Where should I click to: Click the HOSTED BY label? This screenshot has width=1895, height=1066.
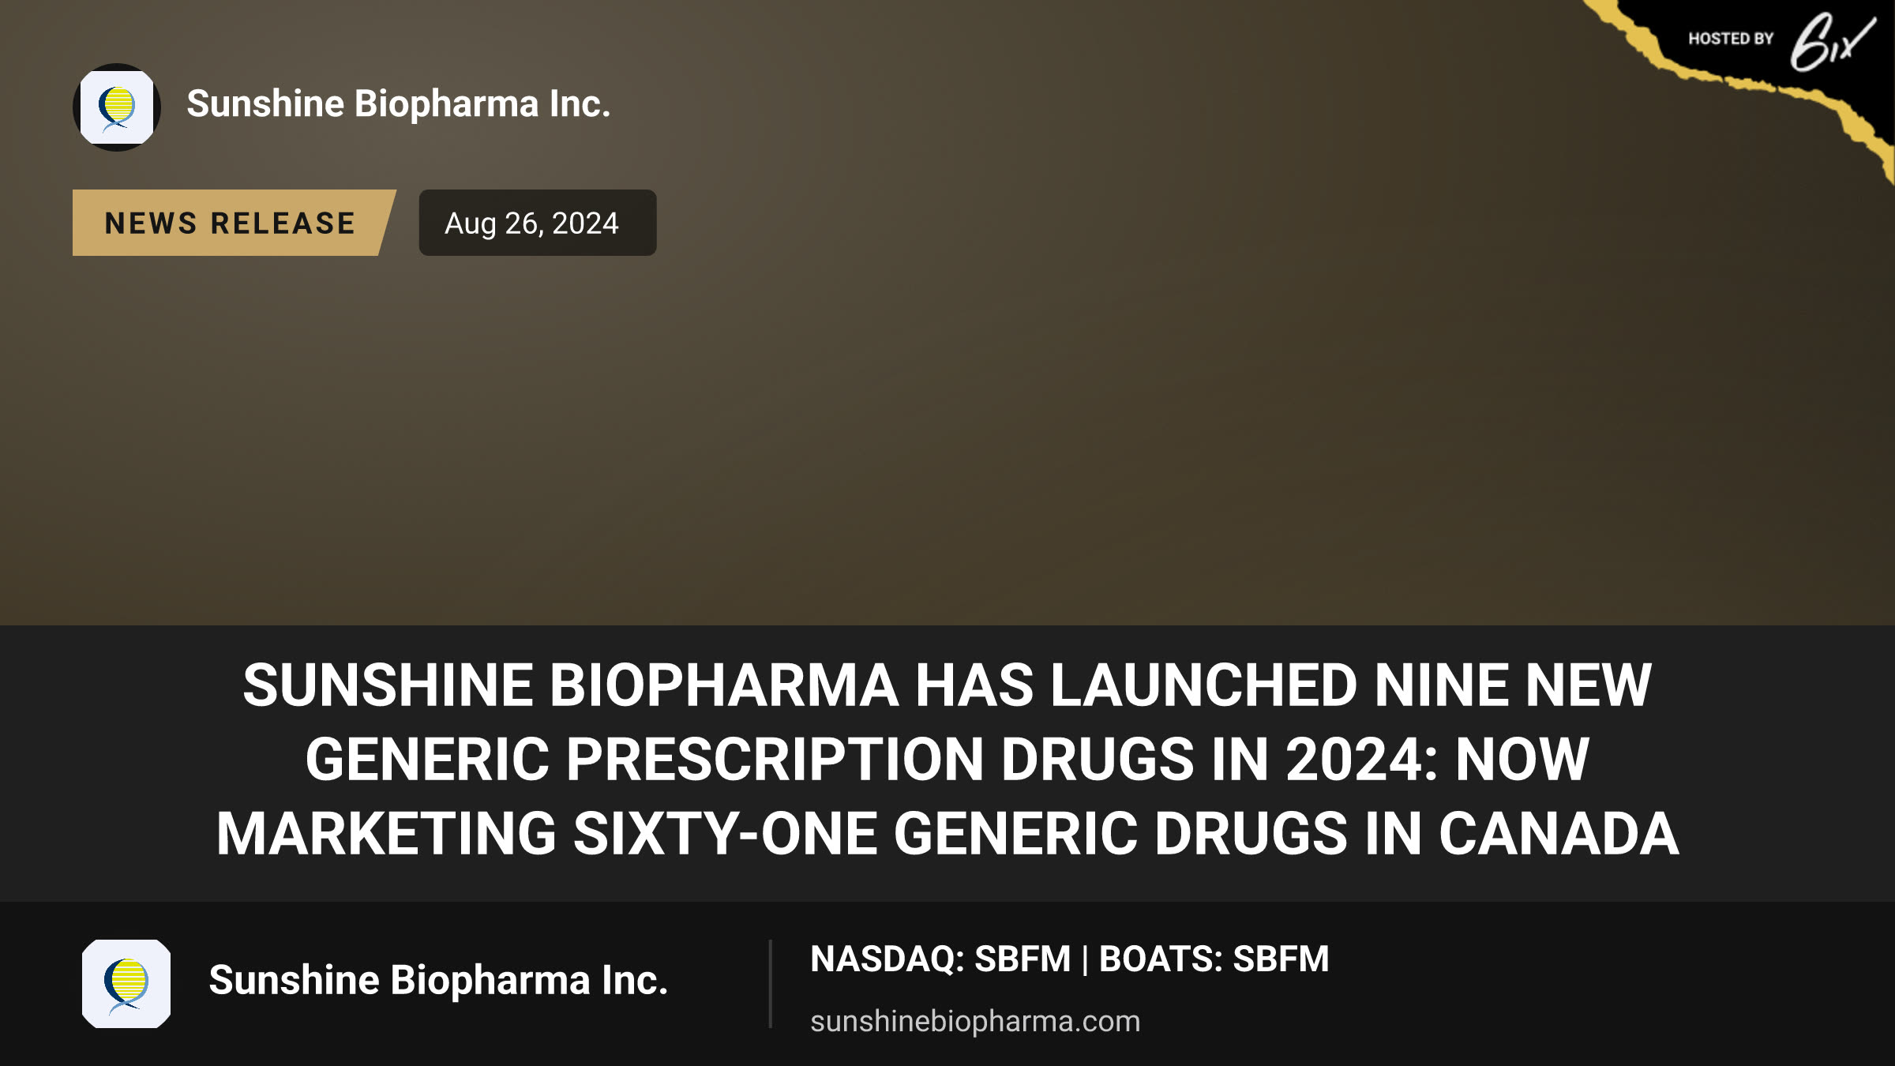(1731, 39)
